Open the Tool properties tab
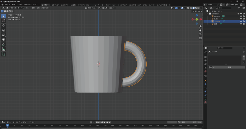 [205, 52]
